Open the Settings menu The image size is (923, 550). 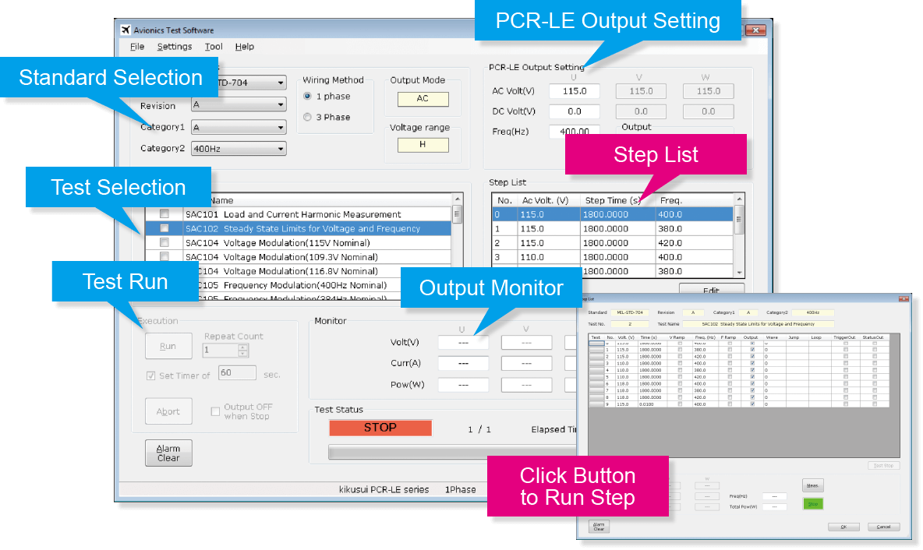[x=175, y=47]
